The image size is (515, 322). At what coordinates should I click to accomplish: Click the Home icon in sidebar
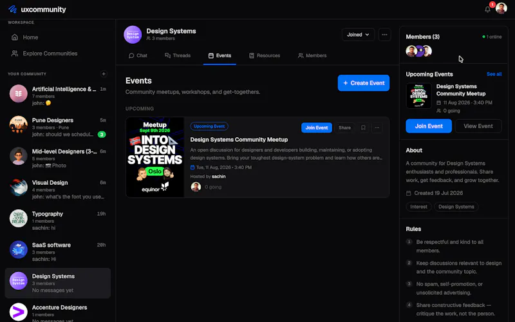[x=14, y=37]
